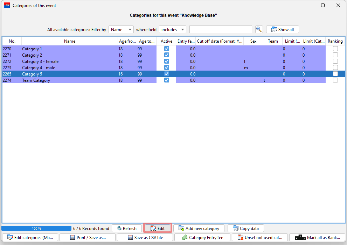
Task: Click Edit to modify selected category
Action: [158, 228]
